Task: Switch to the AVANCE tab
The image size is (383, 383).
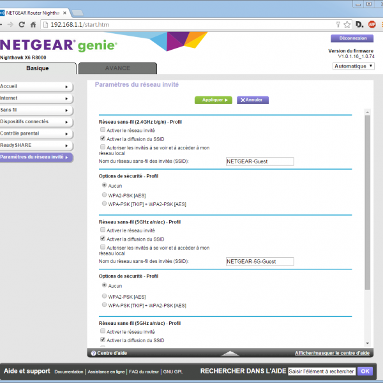Action: [x=117, y=68]
